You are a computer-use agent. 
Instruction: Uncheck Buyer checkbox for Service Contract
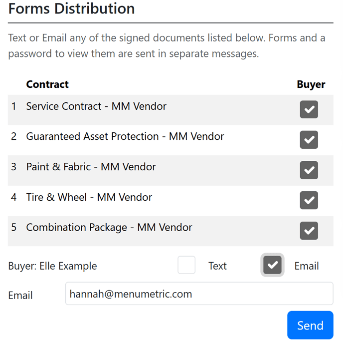309,109
